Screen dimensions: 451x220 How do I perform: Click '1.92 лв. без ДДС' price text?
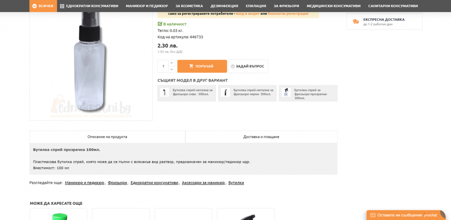tap(170, 52)
